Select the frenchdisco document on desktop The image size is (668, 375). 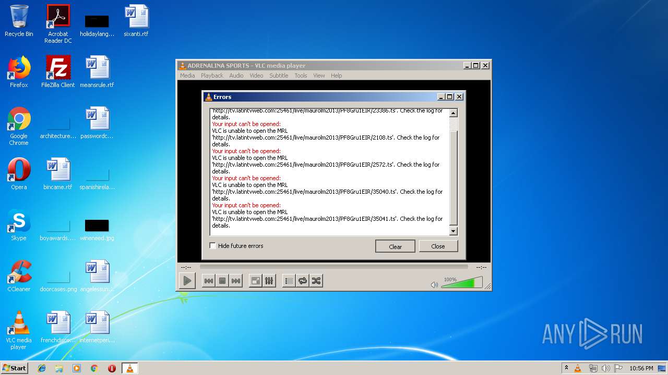pyautogui.click(x=58, y=327)
